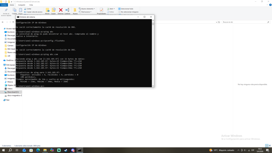
Task: Select disco-magnetico-Z in navigation pane
Action: 15,95
